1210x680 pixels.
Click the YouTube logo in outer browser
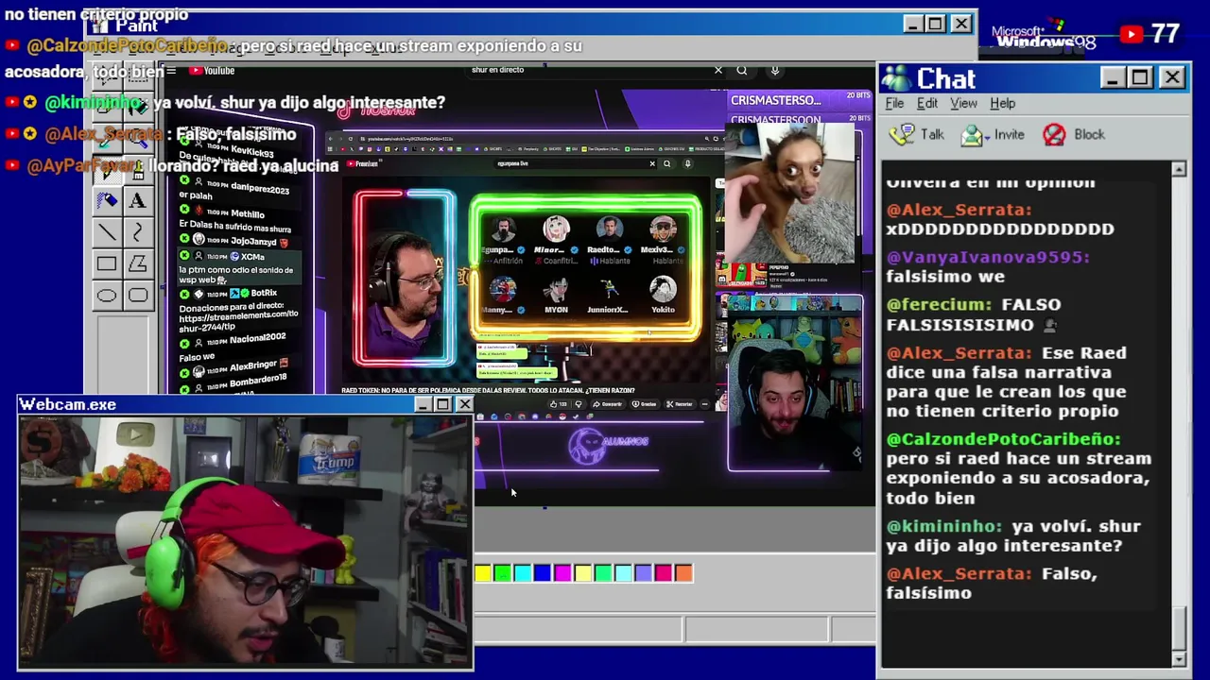tap(211, 71)
